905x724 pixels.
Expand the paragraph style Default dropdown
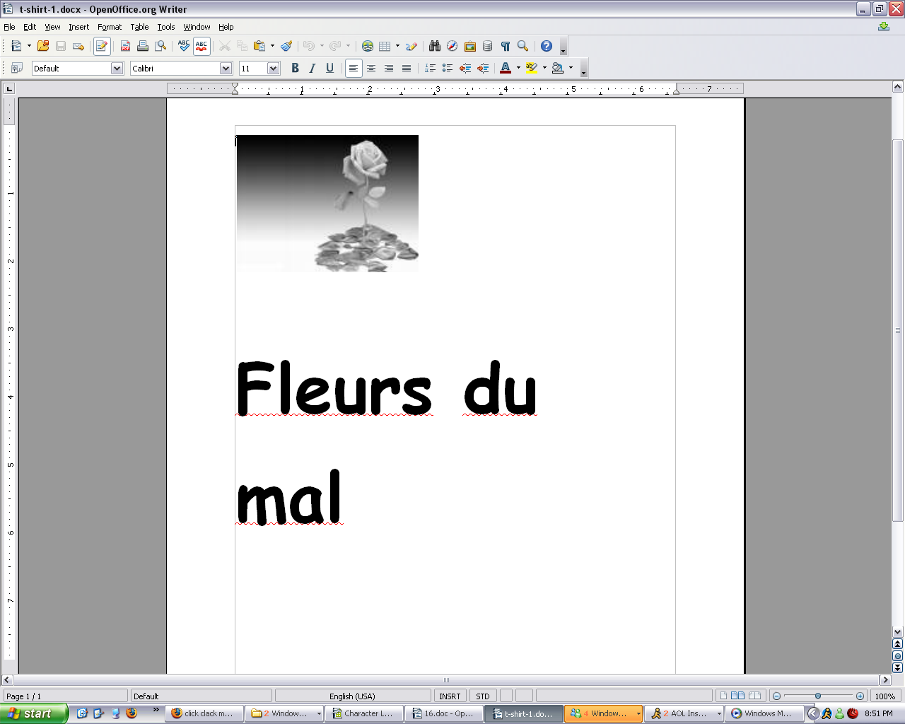pos(117,69)
